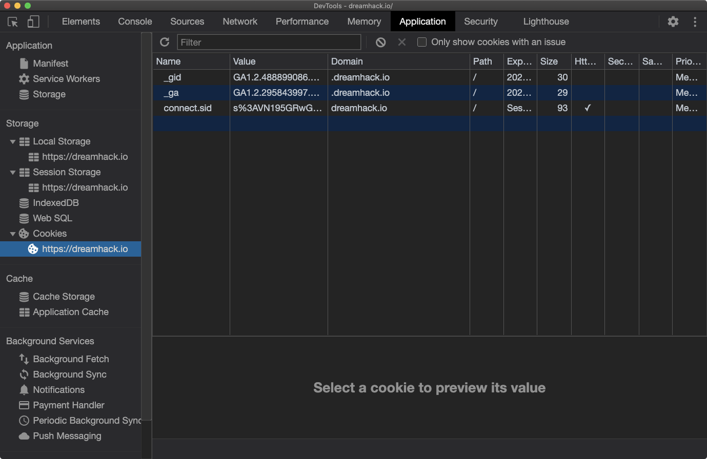Switch to the Lighthouse tab
The height and width of the screenshot is (459, 707).
pyautogui.click(x=546, y=22)
